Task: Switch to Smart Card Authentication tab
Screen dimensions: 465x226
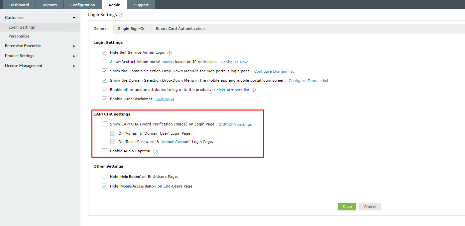Action: click(x=180, y=29)
